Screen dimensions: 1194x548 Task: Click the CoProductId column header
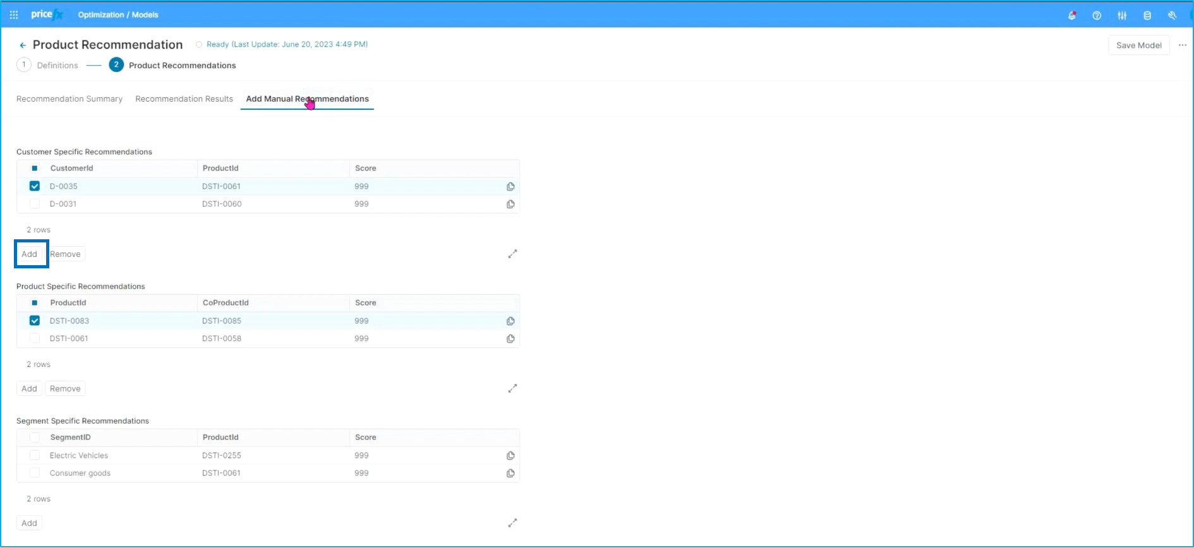click(x=226, y=303)
